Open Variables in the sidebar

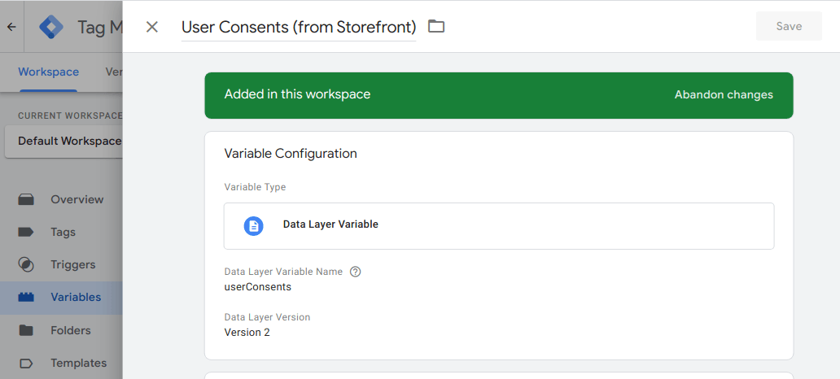(61, 297)
